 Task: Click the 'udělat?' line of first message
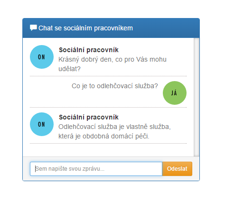pos(69,69)
